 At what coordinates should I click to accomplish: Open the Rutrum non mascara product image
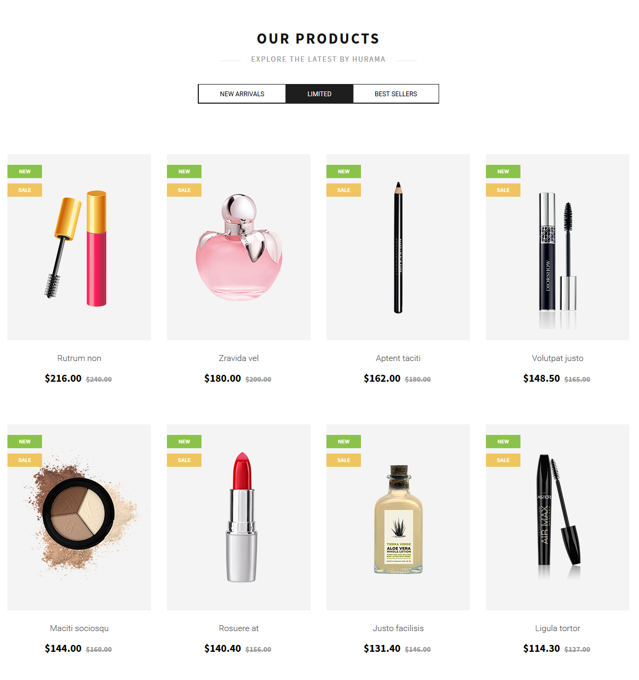[x=79, y=247]
